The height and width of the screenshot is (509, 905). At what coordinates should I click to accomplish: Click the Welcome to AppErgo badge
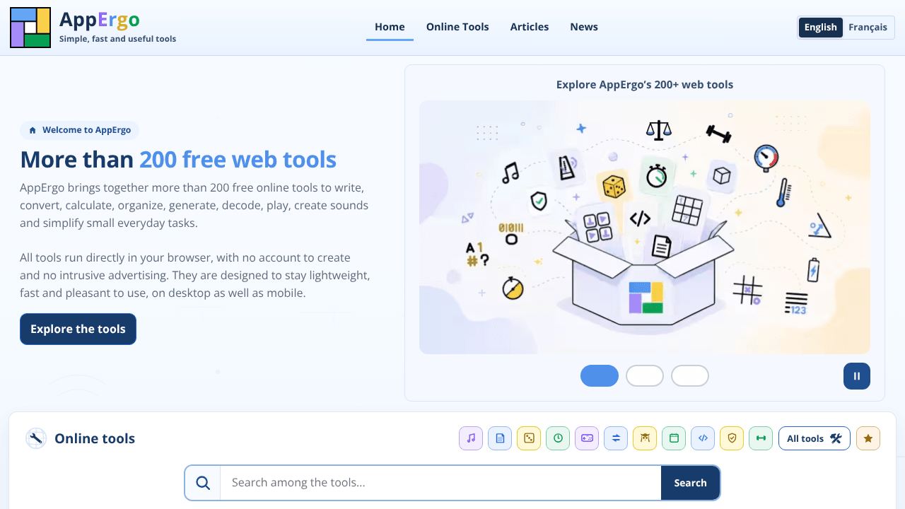pyautogui.click(x=80, y=130)
